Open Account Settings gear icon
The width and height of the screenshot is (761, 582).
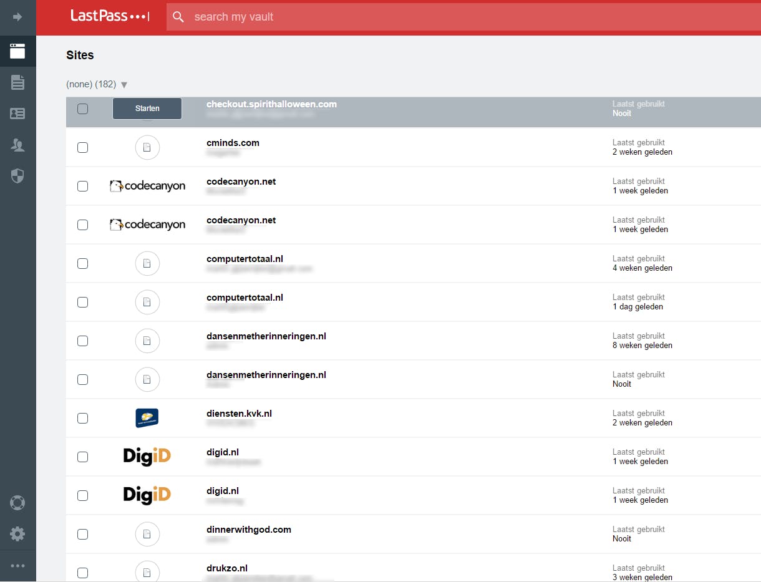pyautogui.click(x=17, y=533)
